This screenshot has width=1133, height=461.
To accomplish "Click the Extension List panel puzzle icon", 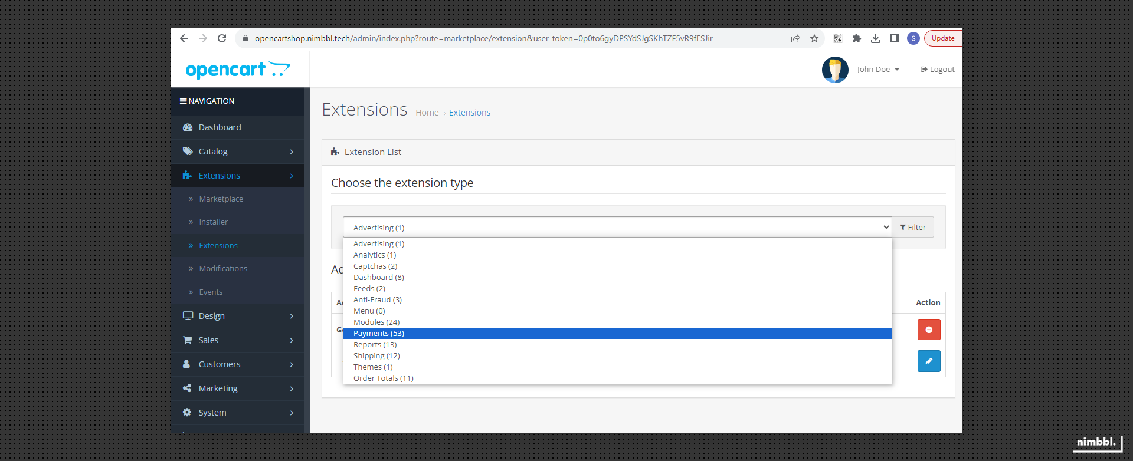I will [x=335, y=152].
